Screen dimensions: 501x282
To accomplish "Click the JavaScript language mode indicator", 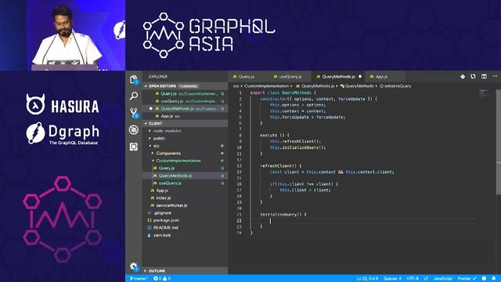I will [x=443, y=279].
